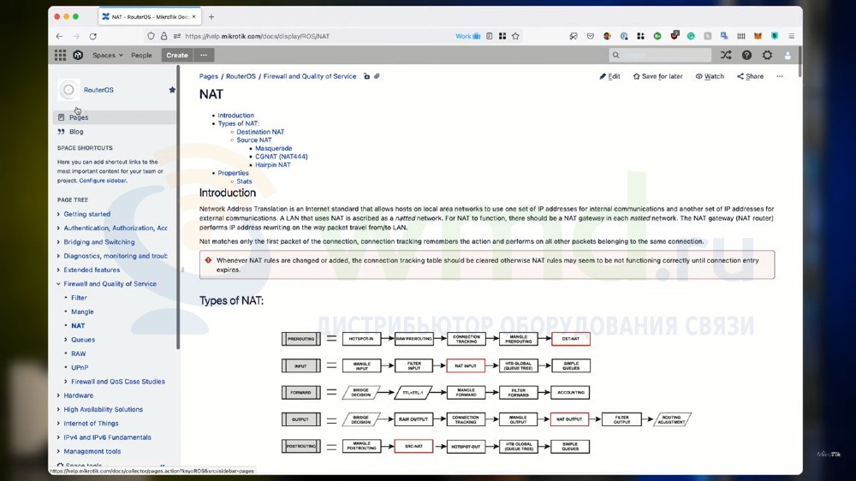The height and width of the screenshot is (481, 856).
Task: Click the Work container label in address bar
Action: tap(468, 36)
